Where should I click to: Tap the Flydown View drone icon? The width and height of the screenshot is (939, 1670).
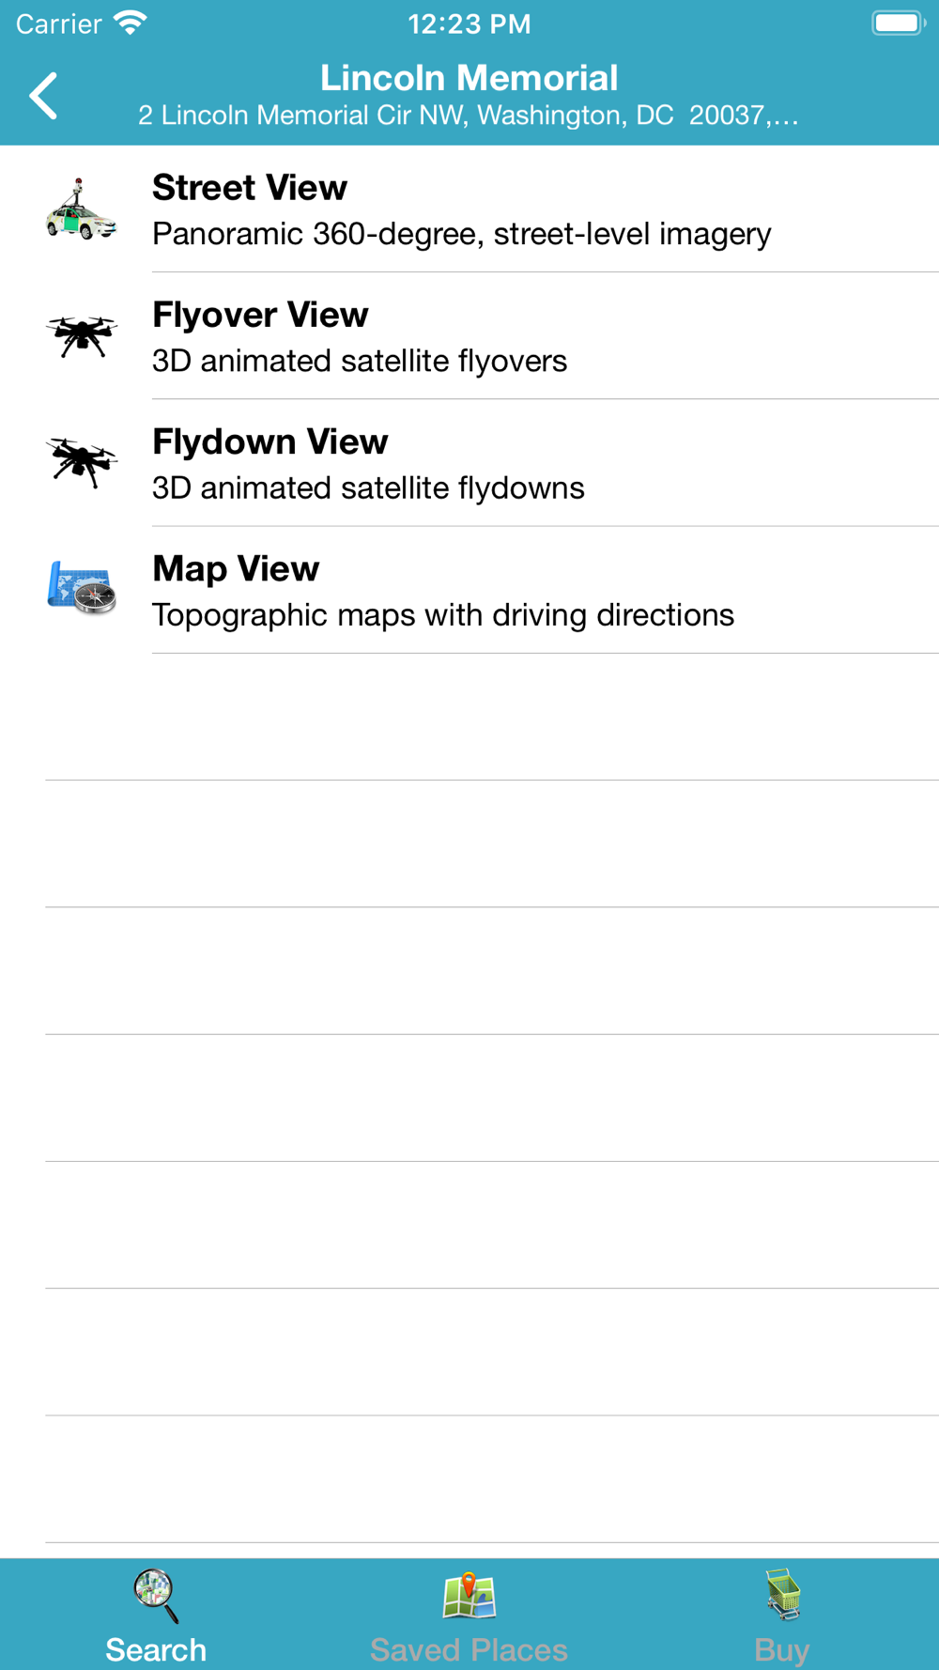(x=82, y=462)
